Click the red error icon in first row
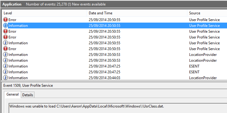Image resolution: width=227 pixels, height=113 pixels. point(5,20)
